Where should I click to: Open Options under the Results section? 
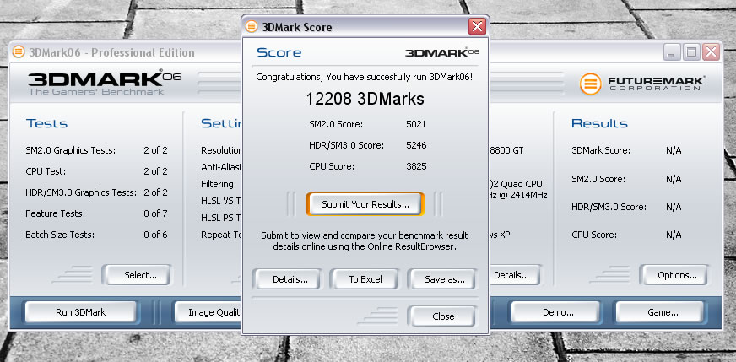(x=674, y=275)
